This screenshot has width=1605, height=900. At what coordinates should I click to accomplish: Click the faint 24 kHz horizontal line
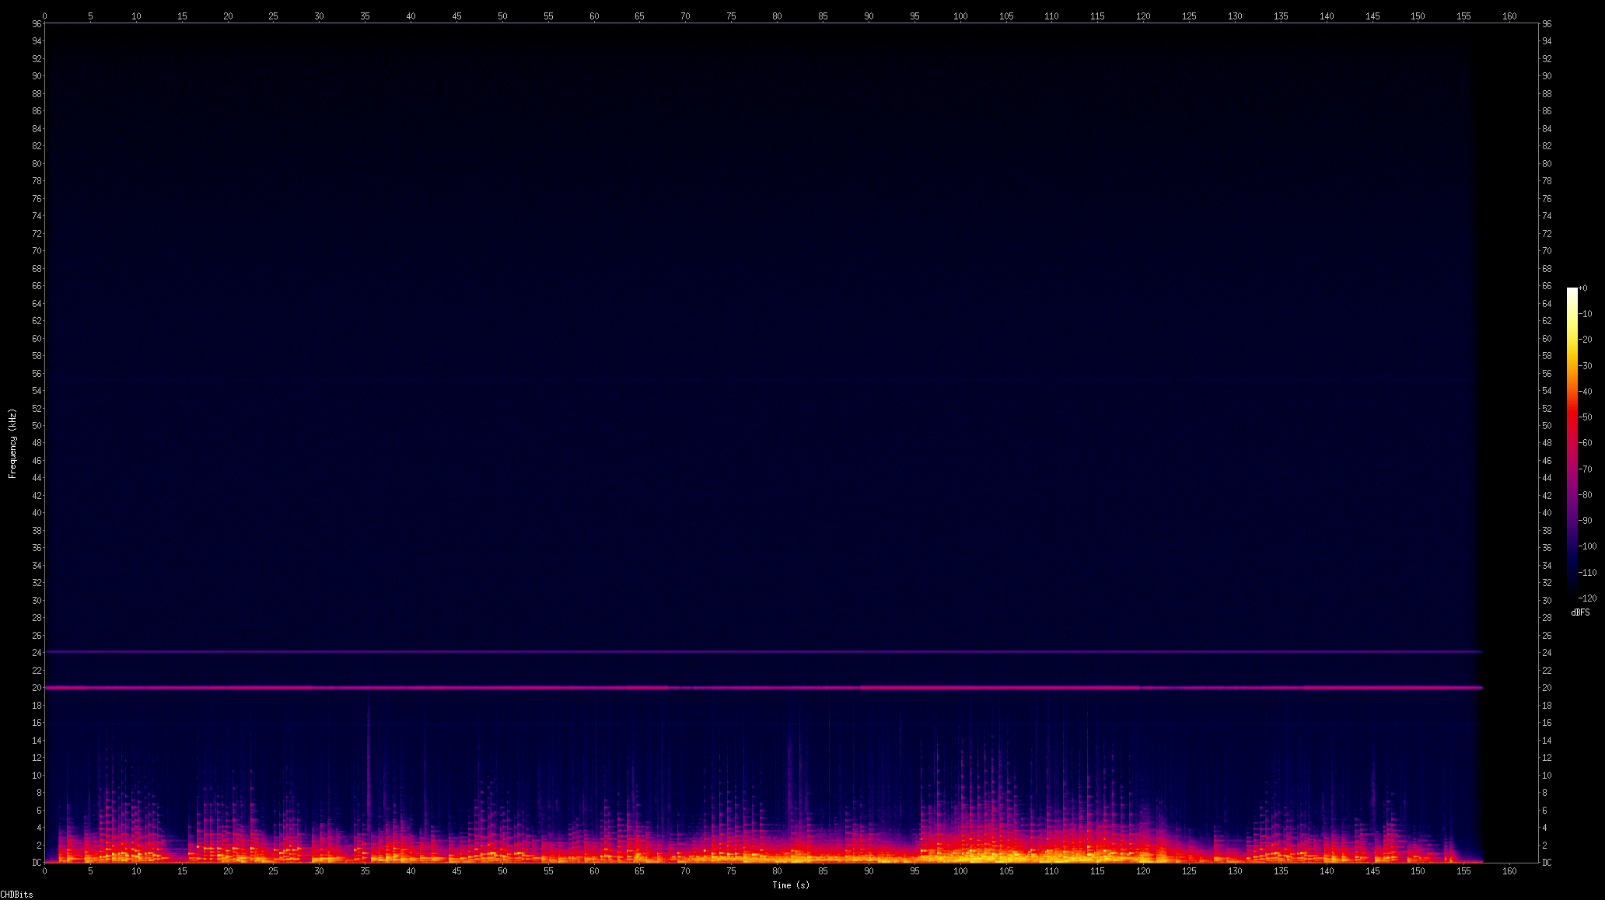(x=762, y=652)
